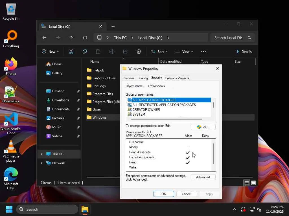Switch to the Sharing tab

tap(143, 78)
